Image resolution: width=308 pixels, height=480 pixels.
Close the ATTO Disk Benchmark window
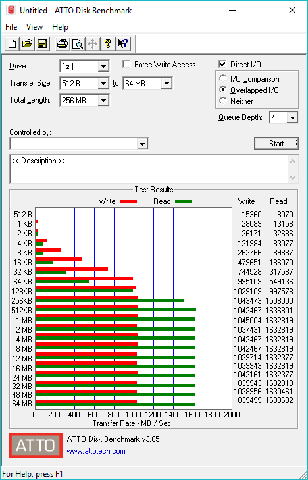(292, 10)
